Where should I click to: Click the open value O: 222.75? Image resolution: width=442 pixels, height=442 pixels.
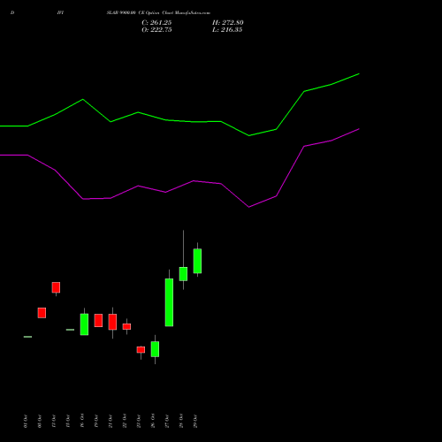(x=156, y=29)
